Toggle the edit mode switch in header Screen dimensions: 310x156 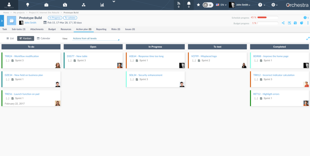pyautogui.click(x=208, y=5)
